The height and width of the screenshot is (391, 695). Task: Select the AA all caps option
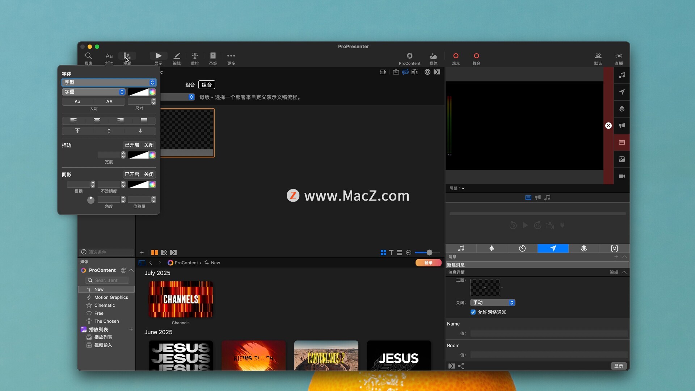coord(109,102)
